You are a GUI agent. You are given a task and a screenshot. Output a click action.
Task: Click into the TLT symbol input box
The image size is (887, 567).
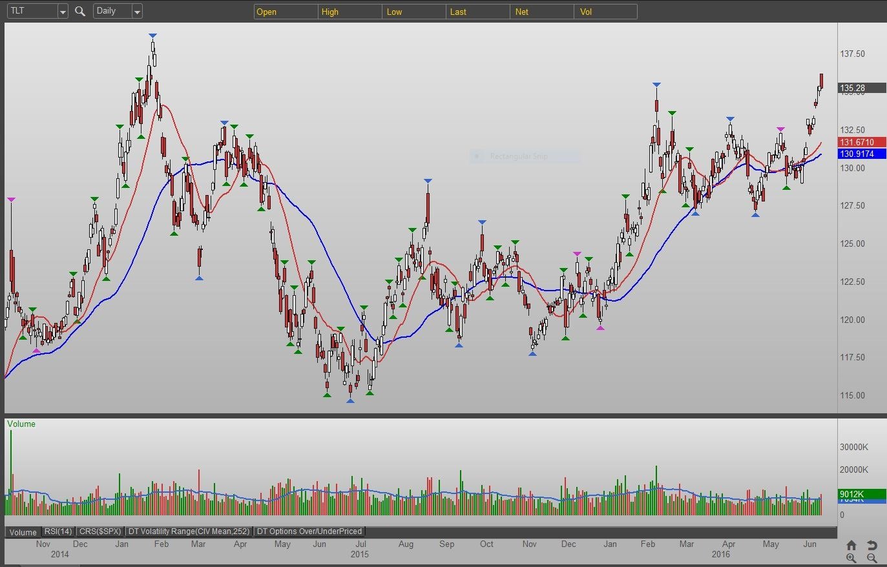(31, 11)
